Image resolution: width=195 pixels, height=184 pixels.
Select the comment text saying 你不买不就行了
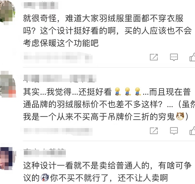107,172
